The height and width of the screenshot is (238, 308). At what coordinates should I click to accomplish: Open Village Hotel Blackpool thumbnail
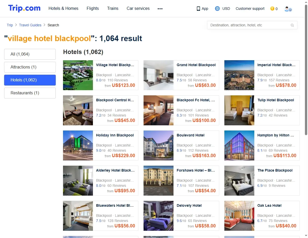(x=78, y=75)
